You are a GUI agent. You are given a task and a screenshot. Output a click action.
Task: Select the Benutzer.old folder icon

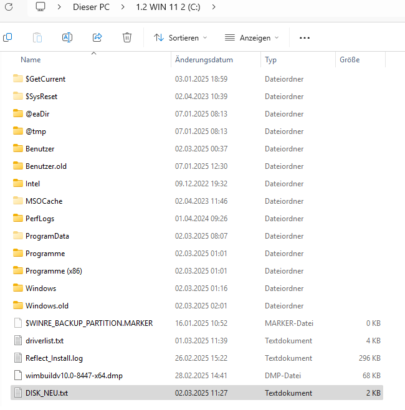(18, 166)
